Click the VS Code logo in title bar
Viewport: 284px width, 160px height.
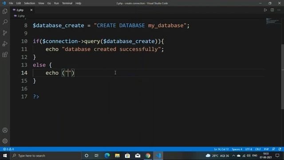click(x=4, y=3)
